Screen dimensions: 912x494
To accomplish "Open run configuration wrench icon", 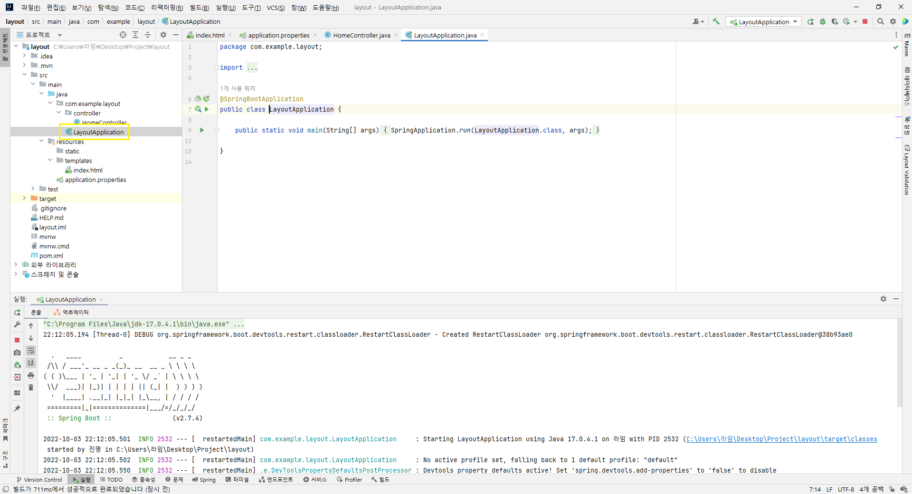I will pyautogui.click(x=17, y=324).
